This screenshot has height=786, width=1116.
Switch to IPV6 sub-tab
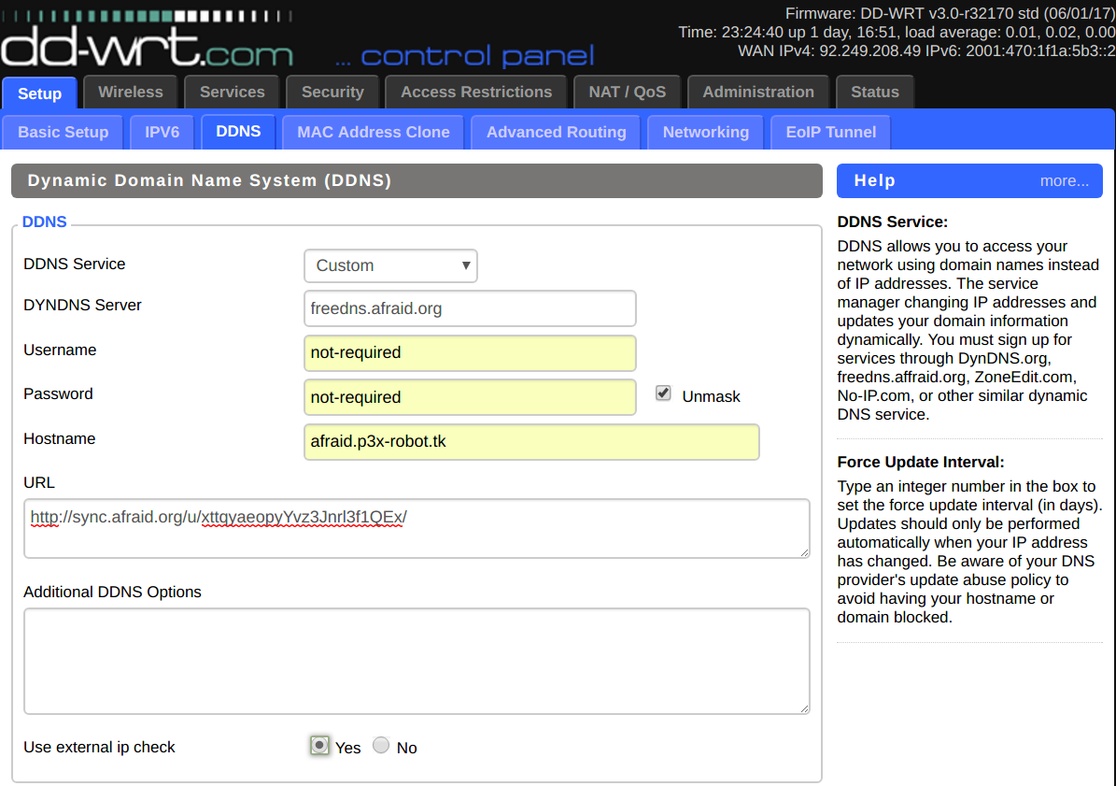pos(162,133)
